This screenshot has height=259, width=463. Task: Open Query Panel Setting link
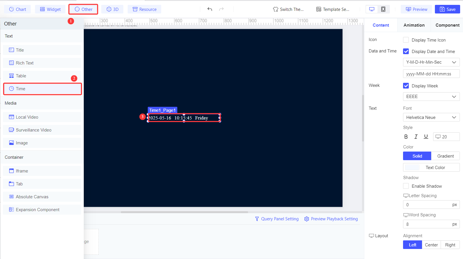click(277, 219)
